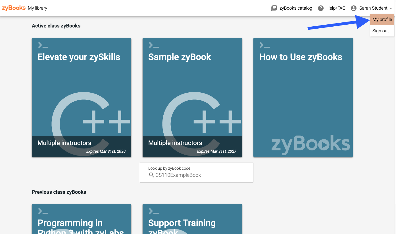396x234 pixels.
Task: Click the Previous class zyBooks heading
Action: [x=59, y=192]
